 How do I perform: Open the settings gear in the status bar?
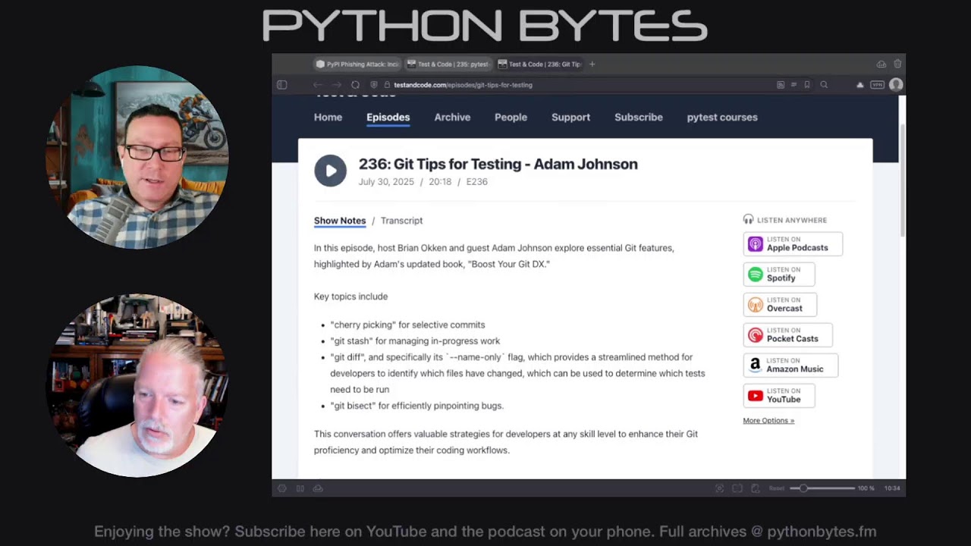(282, 488)
